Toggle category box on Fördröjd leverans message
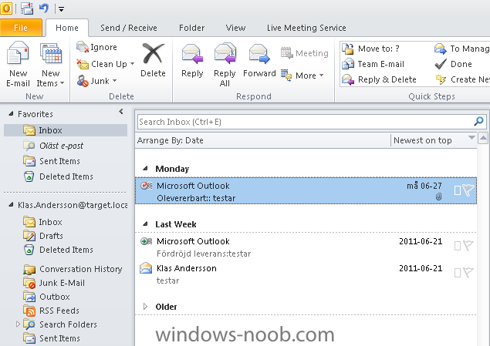 coord(457,246)
